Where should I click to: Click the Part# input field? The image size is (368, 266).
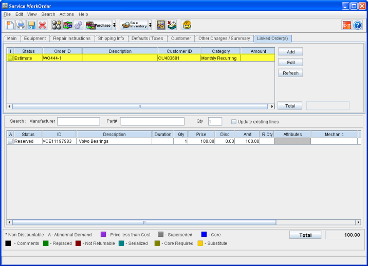coord(152,121)
